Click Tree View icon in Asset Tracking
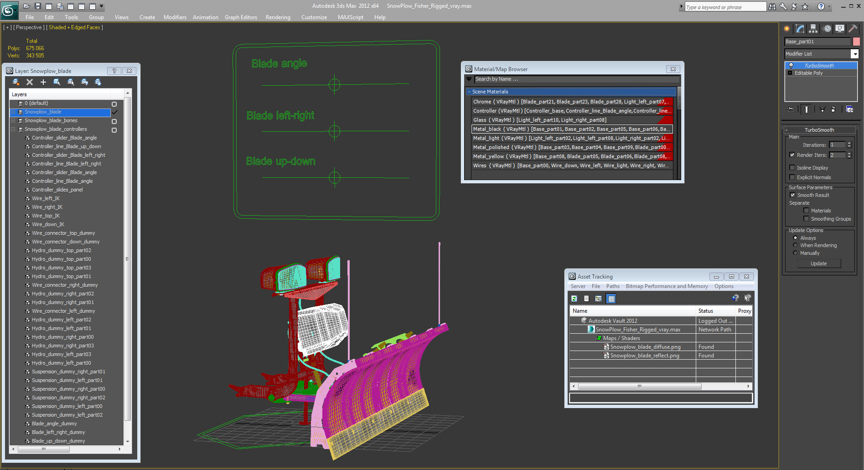The image size is (864, 470). [x=599, y=299]
